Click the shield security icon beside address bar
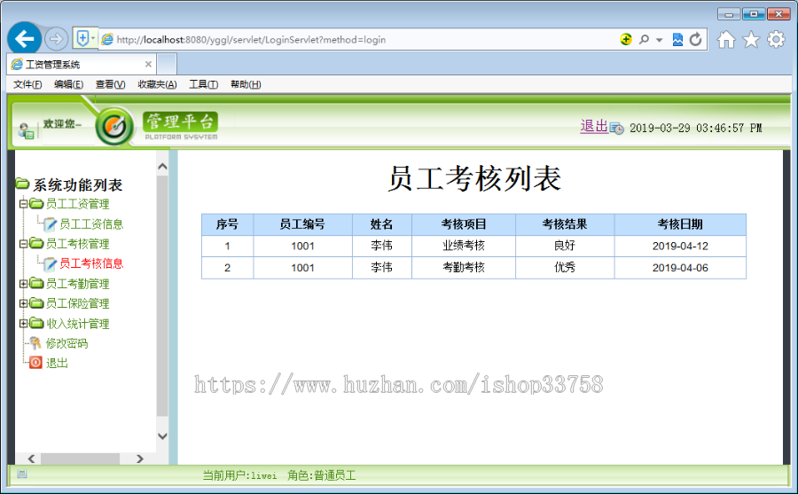This screenshot has height=494, width=798. (82, 37)
